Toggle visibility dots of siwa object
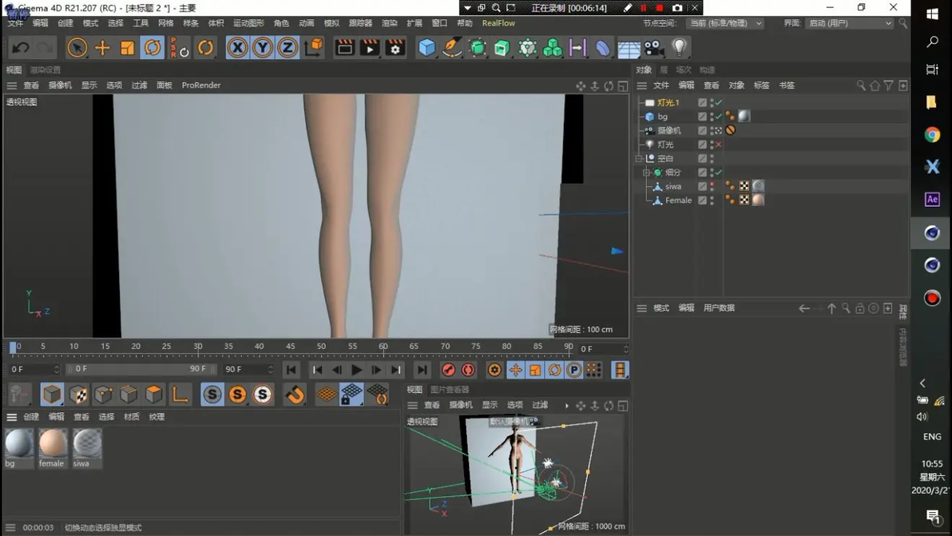Screen dimensions: 952x536 (x=712, y=186)
